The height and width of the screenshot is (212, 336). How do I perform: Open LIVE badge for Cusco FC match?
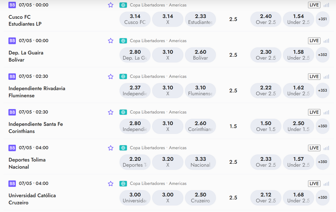(x=314, y=5)
